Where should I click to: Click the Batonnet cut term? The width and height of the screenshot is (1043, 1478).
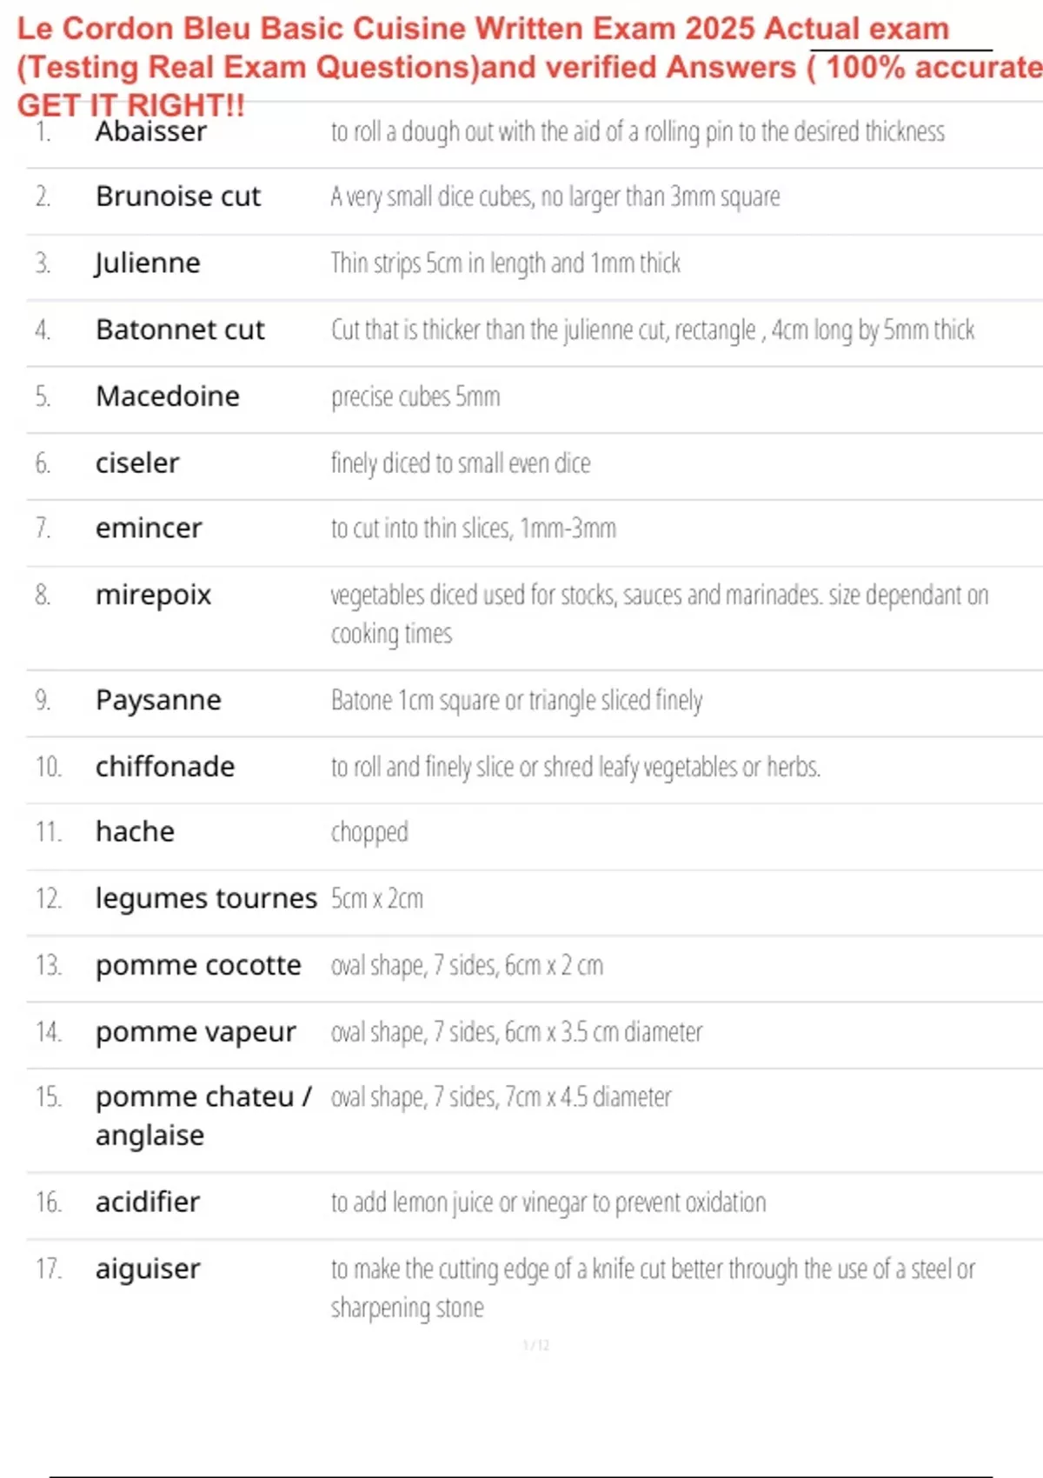[180, 330]
